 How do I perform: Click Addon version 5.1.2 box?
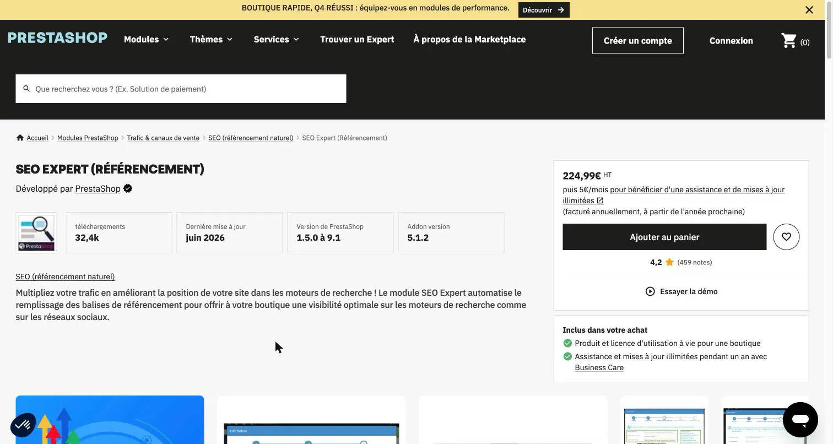click(x=451, y=233)
